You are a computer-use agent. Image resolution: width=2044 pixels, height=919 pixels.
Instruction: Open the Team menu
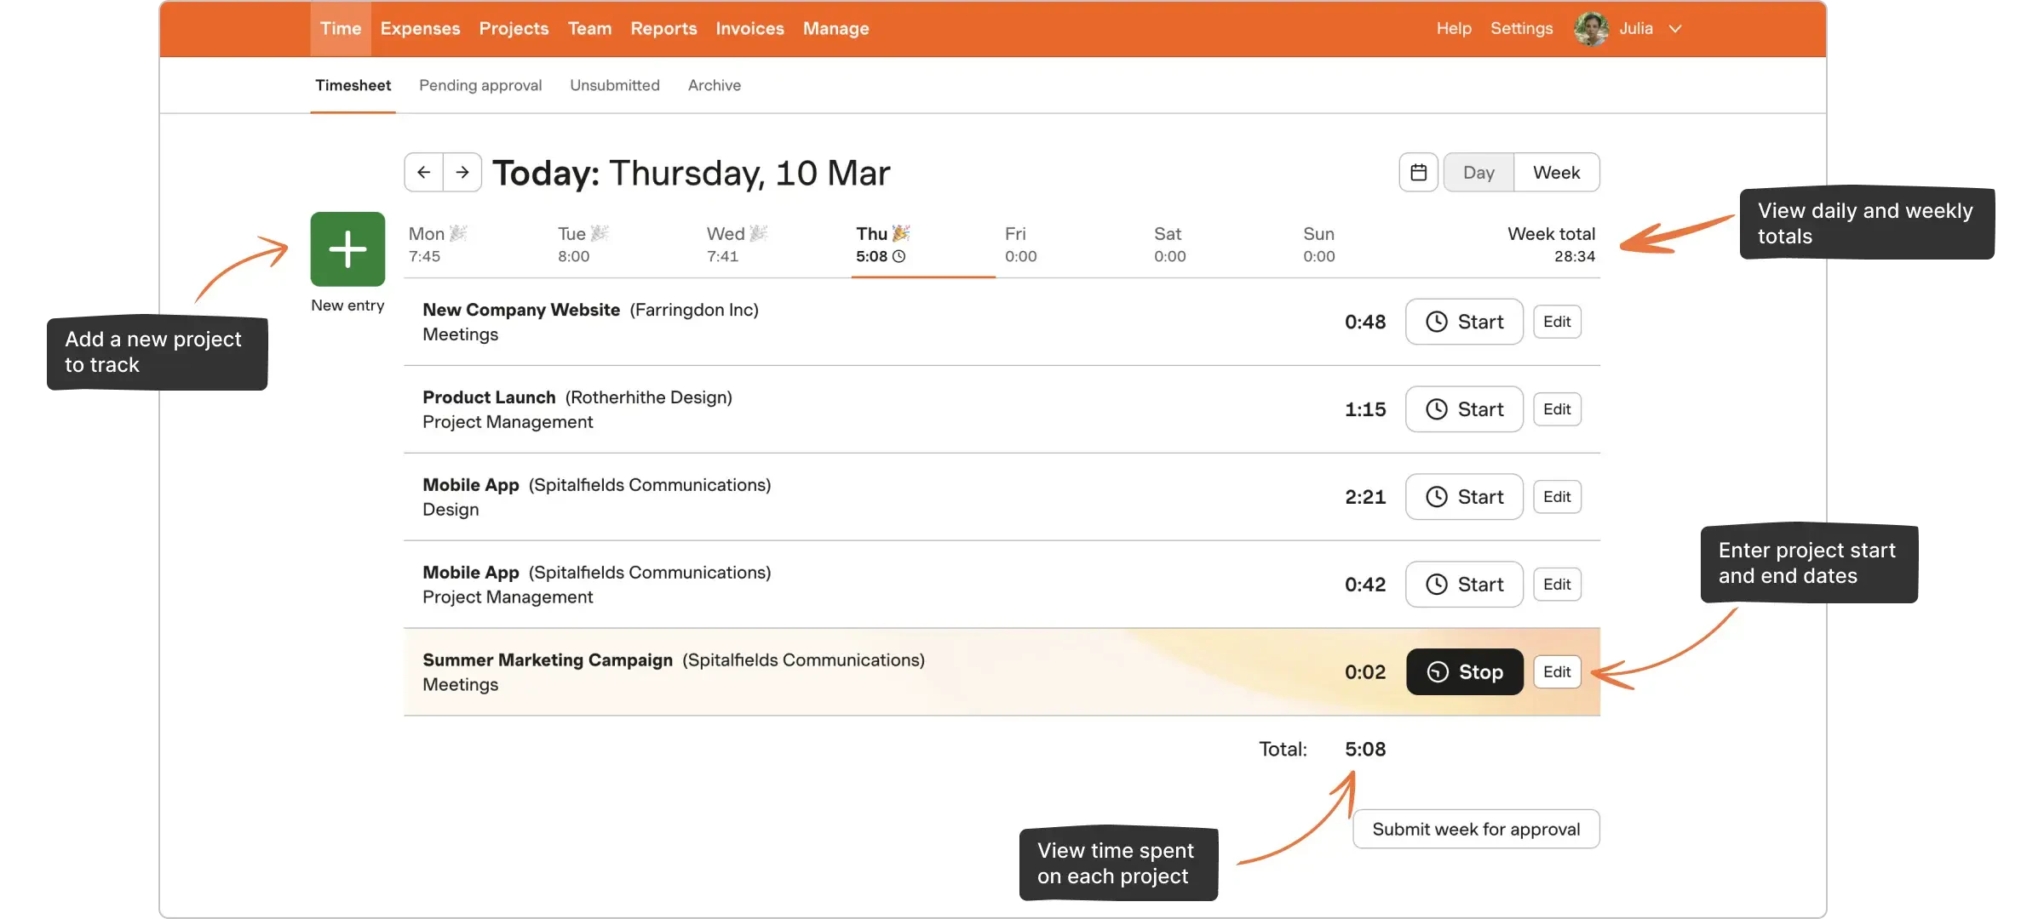[590, 29]
